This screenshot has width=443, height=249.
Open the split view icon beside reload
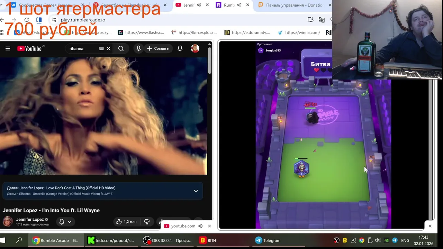(x=39, y=20)
